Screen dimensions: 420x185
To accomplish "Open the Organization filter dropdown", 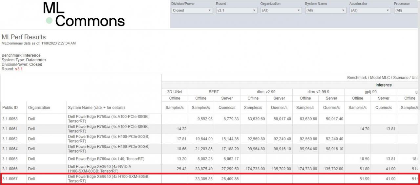I will click(281, 10).
